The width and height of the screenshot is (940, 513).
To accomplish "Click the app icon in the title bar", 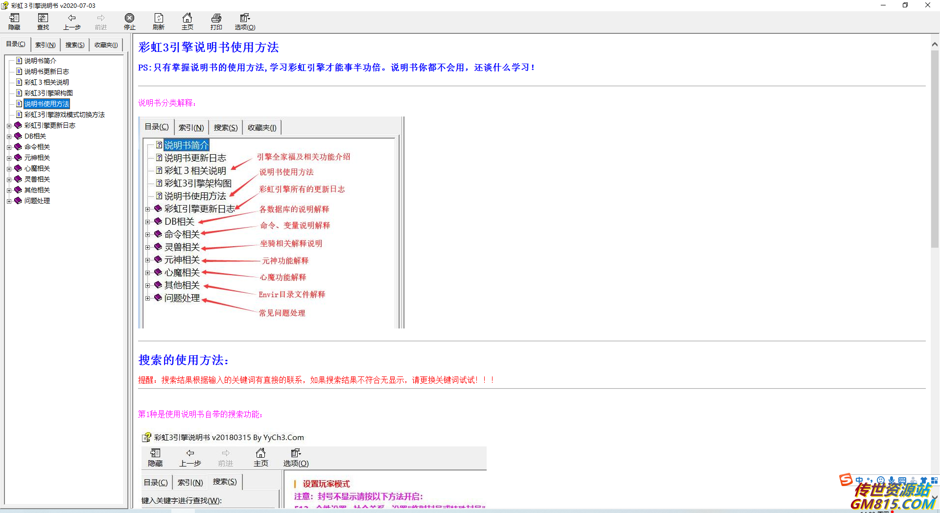I will [5, 5].
